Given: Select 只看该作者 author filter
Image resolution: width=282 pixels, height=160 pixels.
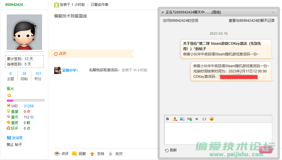Looking at the screenshot, I should point(99,5).
